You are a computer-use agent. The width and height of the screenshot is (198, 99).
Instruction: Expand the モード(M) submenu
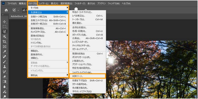48,8
